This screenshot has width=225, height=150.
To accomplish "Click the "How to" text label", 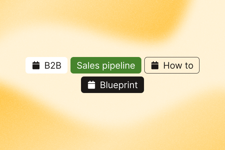I will pyautogui.click(x=178, y=66).
